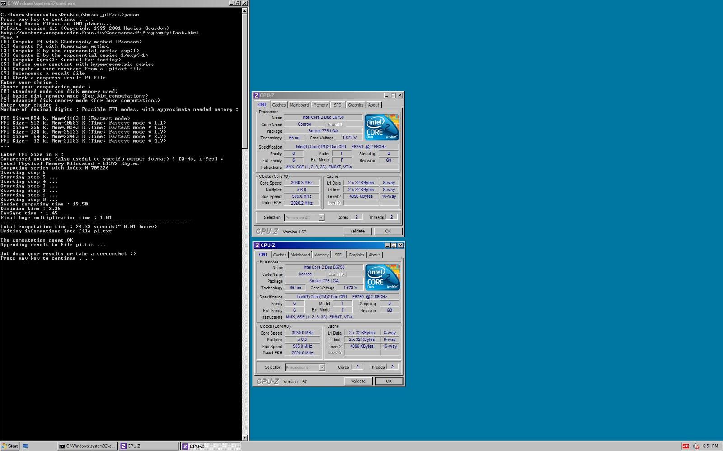Click the cmd.exe title-bar system icon
The width and height of the screenshot is (723, 451).
tap(3, 3)
